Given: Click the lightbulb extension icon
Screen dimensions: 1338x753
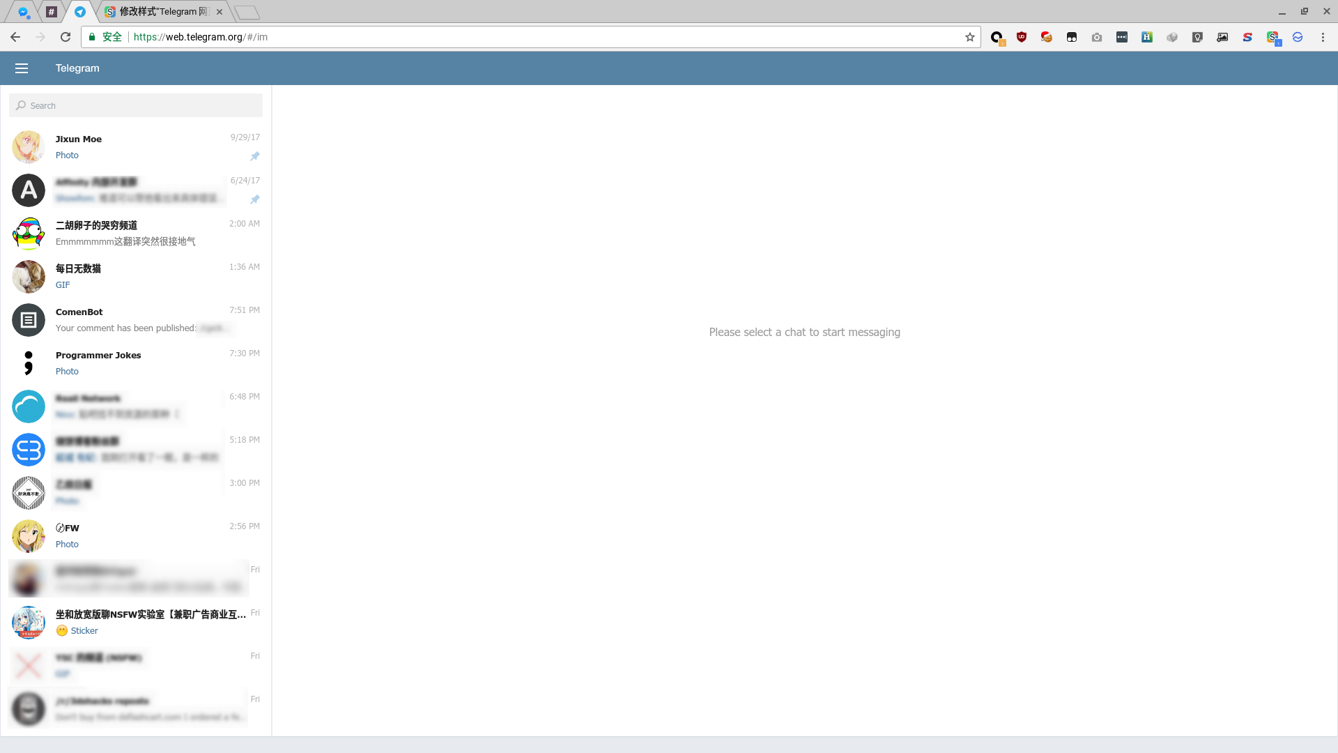Looking at the screenshot, I should (x=1197, y=37).
